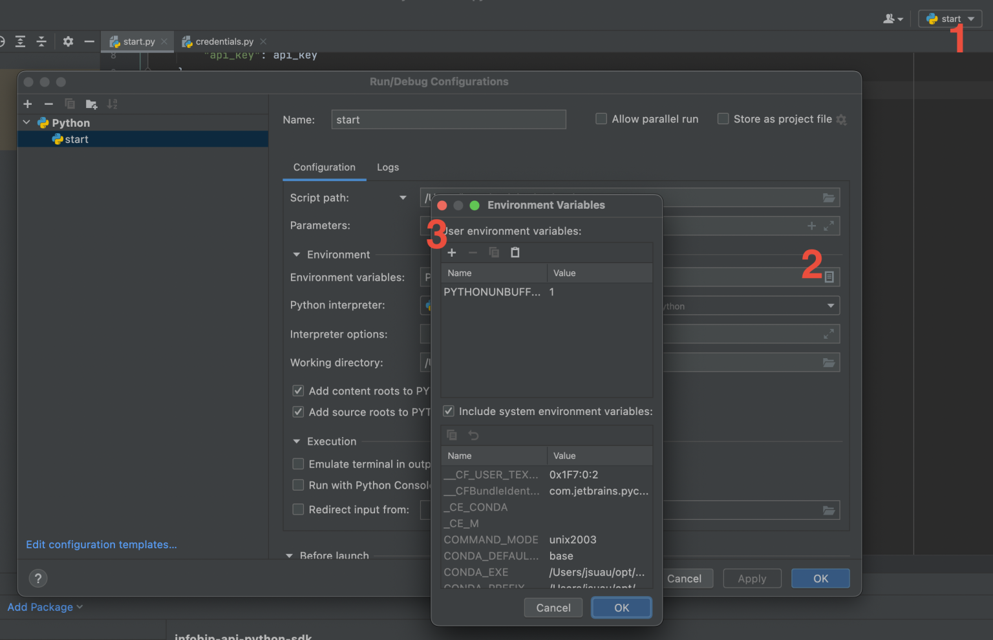This screenshot has height=640, width=993.
Task: Create a new configuration folder
Action: (x=91, y=103)
